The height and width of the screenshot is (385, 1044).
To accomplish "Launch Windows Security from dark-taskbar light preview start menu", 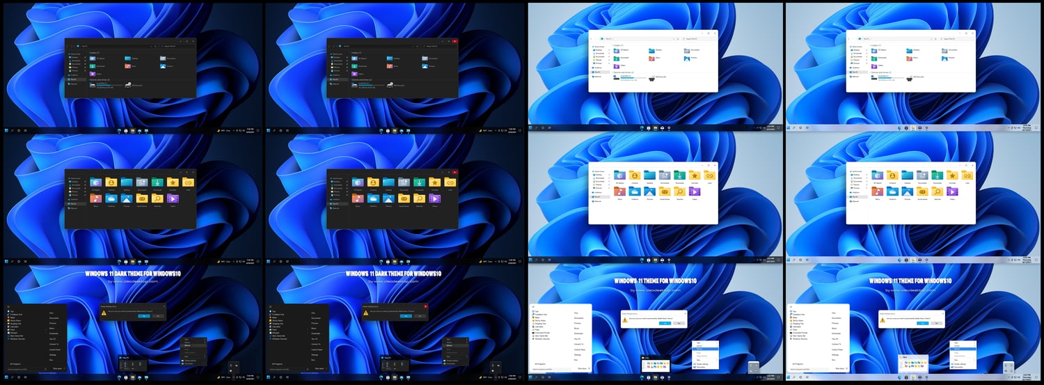I will click(541, 339).
